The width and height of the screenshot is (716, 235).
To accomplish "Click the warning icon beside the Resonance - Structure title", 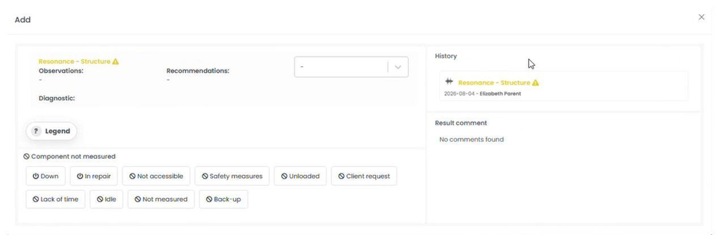I will (116, 62).
